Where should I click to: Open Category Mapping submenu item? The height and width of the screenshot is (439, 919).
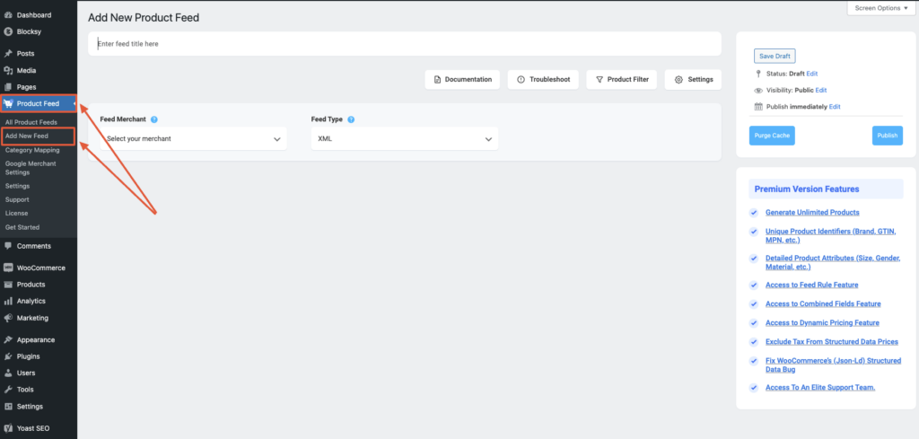click(32, 150)
